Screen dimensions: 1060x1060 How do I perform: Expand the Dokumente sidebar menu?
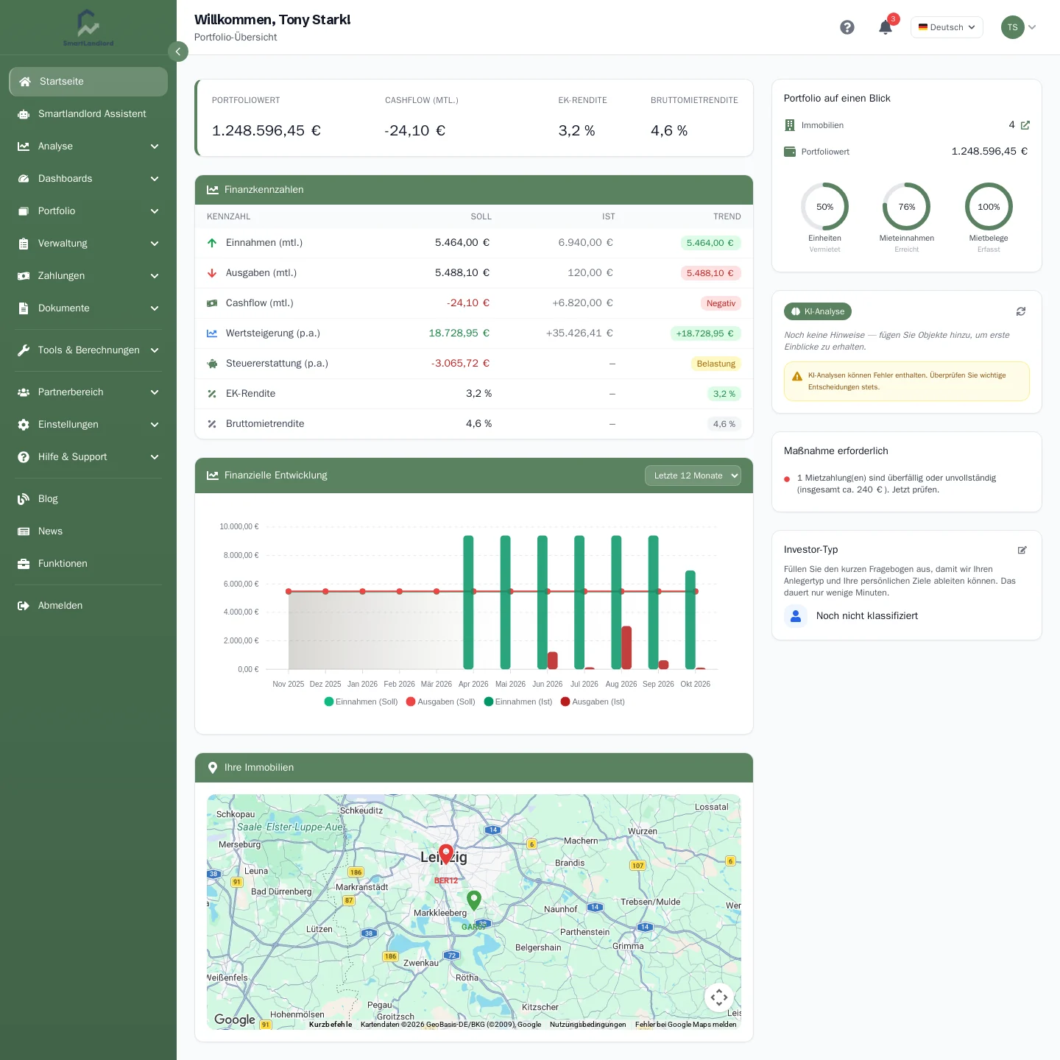tap(88, 308)
